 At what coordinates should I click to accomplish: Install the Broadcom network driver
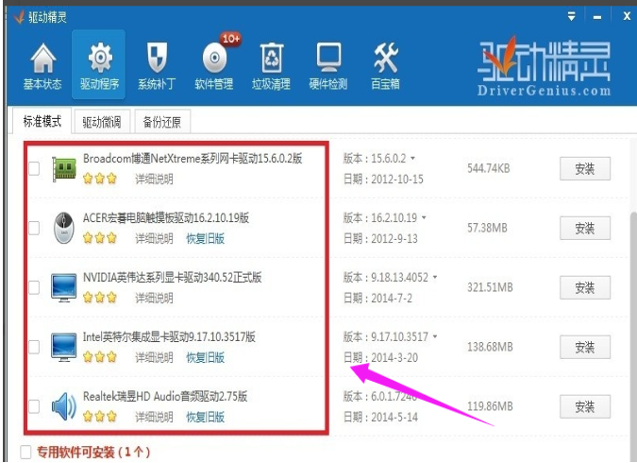click(584, 168)
